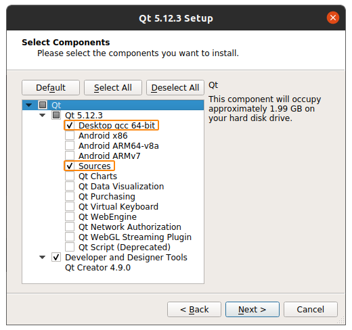352x330 pixels.
Task: Collapse the Qt 5.12.3 subtree arrow
Action: tap(42, 115)
